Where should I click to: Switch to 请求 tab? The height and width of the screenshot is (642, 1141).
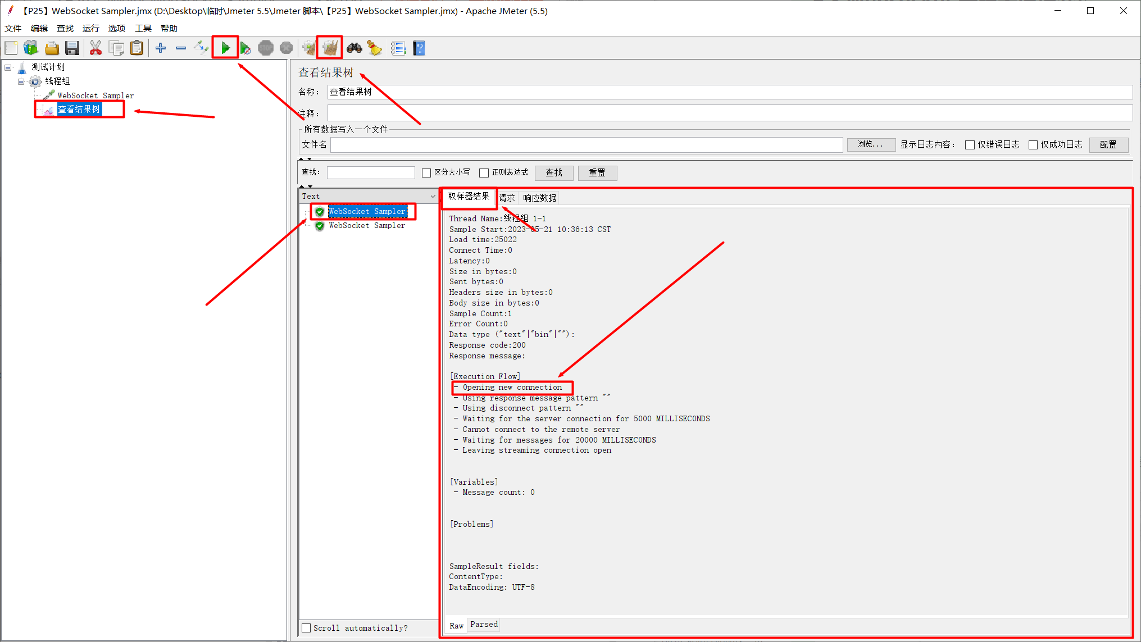507,198
